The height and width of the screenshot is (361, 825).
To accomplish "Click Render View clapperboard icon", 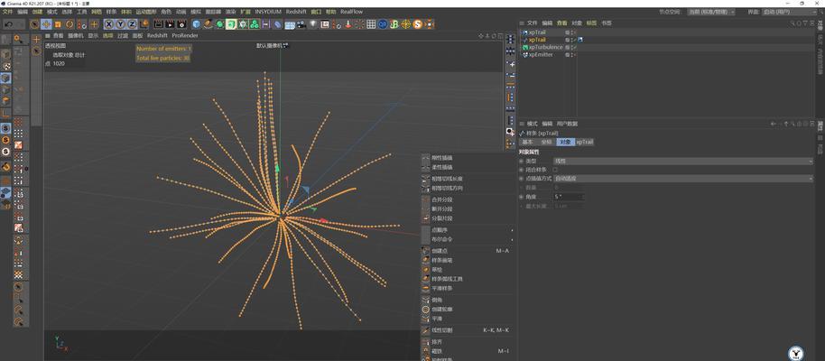I will coord(158,23).
